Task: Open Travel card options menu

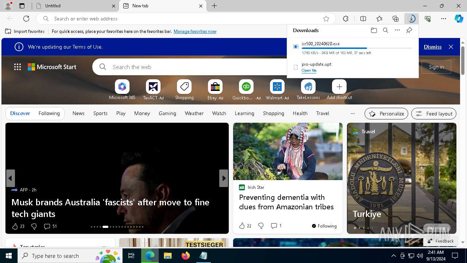Action: pyautogui.click(x=445, y=131)
